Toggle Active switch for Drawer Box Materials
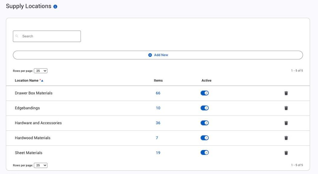Image resolution: width=318 pixels, height=174 pixels. tap(204, 93)
